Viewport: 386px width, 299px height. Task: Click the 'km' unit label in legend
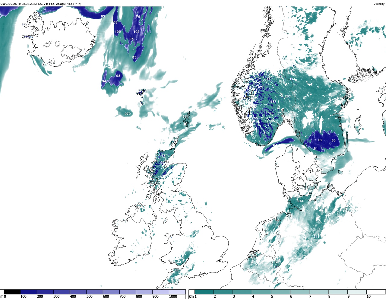point(191,297)
